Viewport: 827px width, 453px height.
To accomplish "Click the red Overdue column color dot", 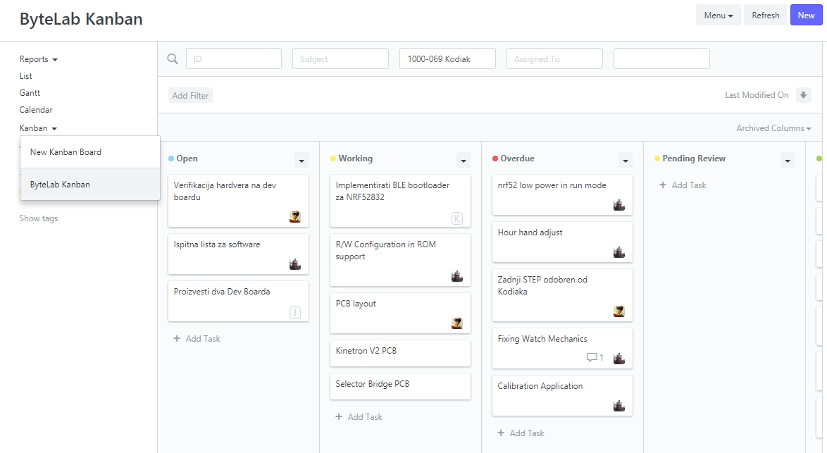I will 495,159.
